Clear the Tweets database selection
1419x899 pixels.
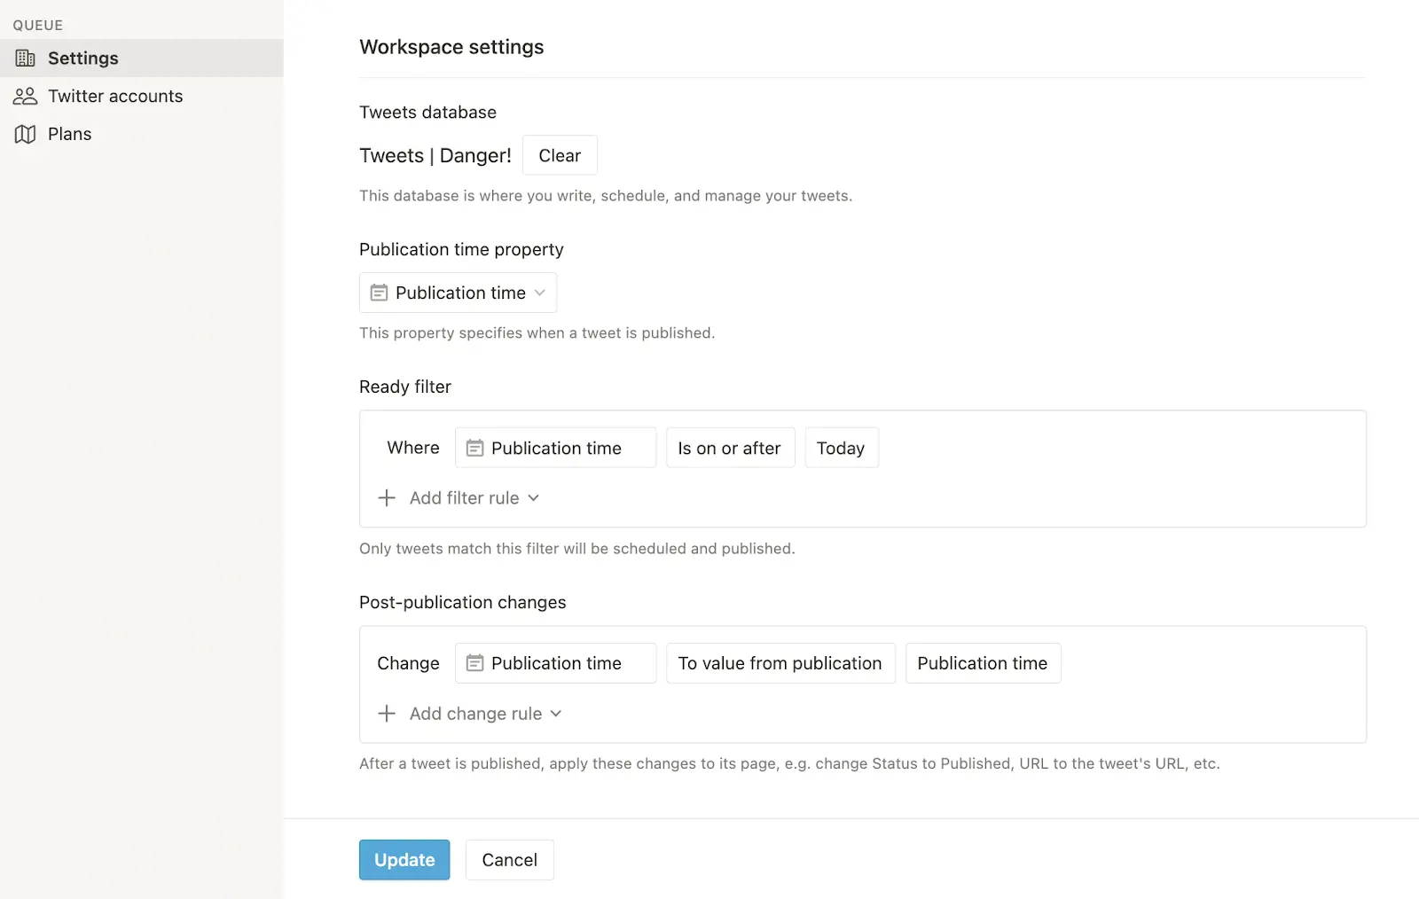(x=560, y=155)
